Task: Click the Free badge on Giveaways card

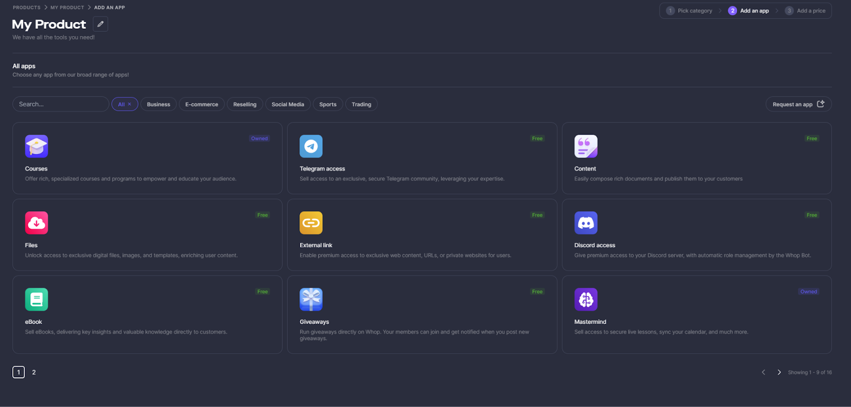Action: [538, 292]
